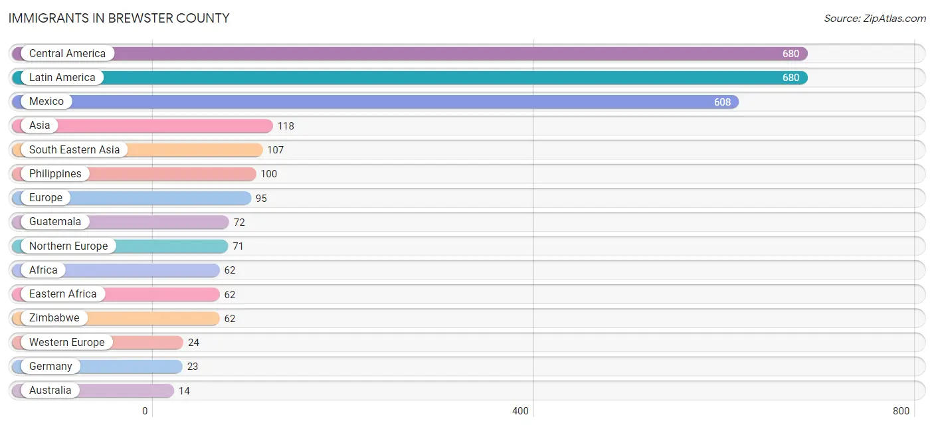Select the Eastern Africa label
The image size is (934, 427).
click(63, 294)
